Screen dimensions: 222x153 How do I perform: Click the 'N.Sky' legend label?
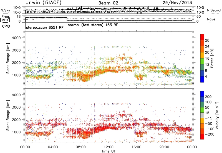coord(5,10)
